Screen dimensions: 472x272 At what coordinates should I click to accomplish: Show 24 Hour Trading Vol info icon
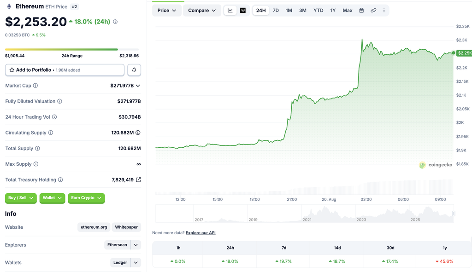point(54,117)
